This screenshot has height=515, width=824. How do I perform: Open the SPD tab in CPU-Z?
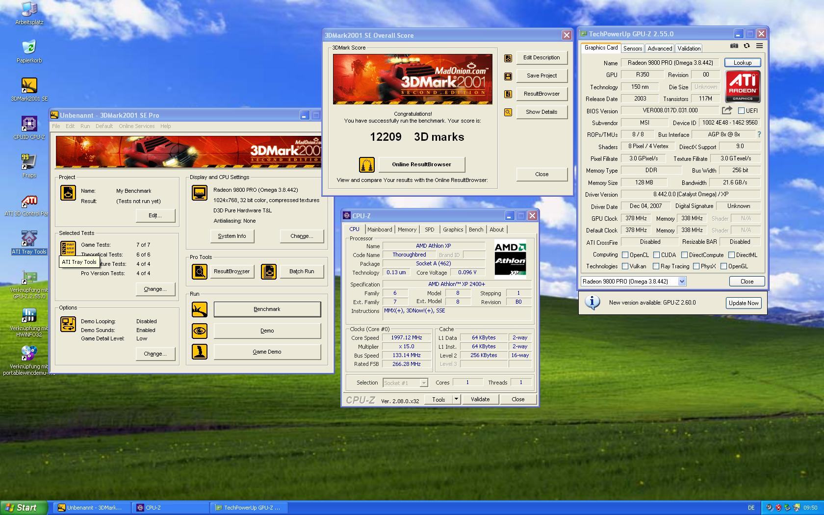click(430, 230)
